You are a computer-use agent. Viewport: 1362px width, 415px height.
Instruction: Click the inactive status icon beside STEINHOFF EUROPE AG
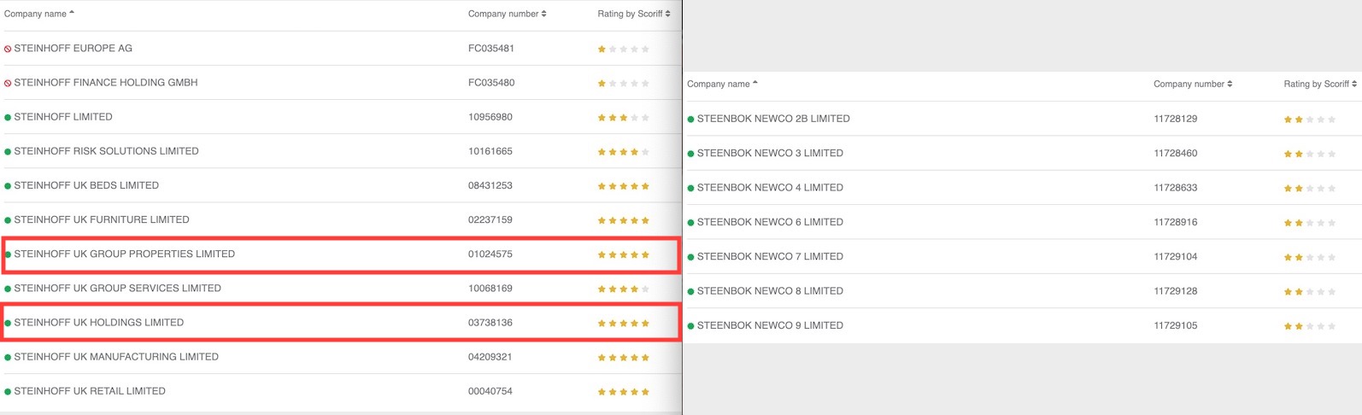click(x=8, y=50)
